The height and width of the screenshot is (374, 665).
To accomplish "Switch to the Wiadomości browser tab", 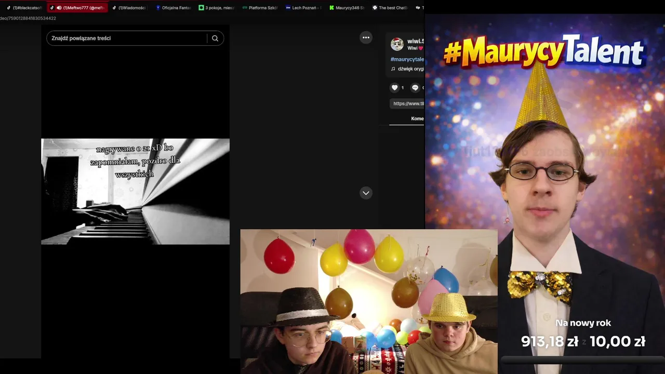I will point(129,8).
